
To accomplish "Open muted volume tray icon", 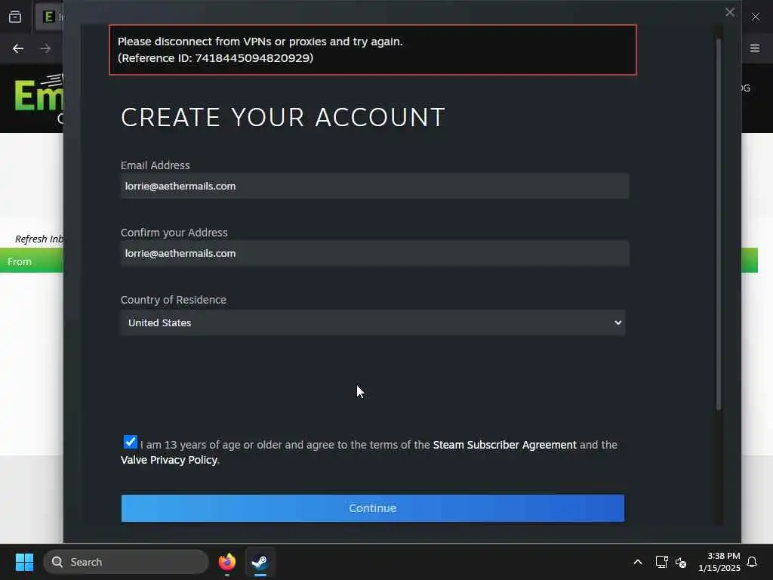I will coord(681,562).
